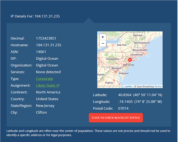
Task: Click the Maryland label on the map
Action: 116,68
